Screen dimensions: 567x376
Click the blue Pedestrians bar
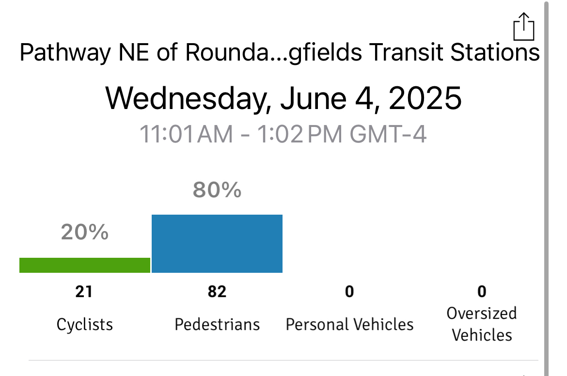217,244
